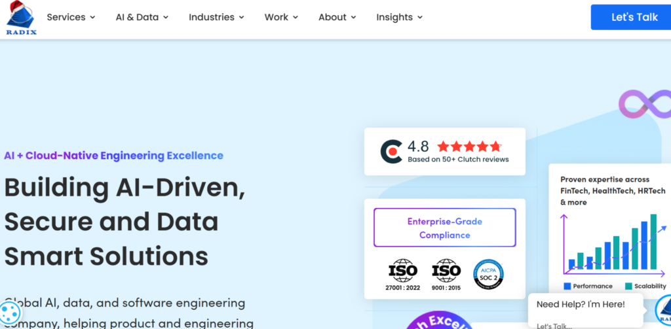The height and width of the screenshot is (329, 671).
Task: Expand the AI & Data dropdown
Action: tap(142, 17)
